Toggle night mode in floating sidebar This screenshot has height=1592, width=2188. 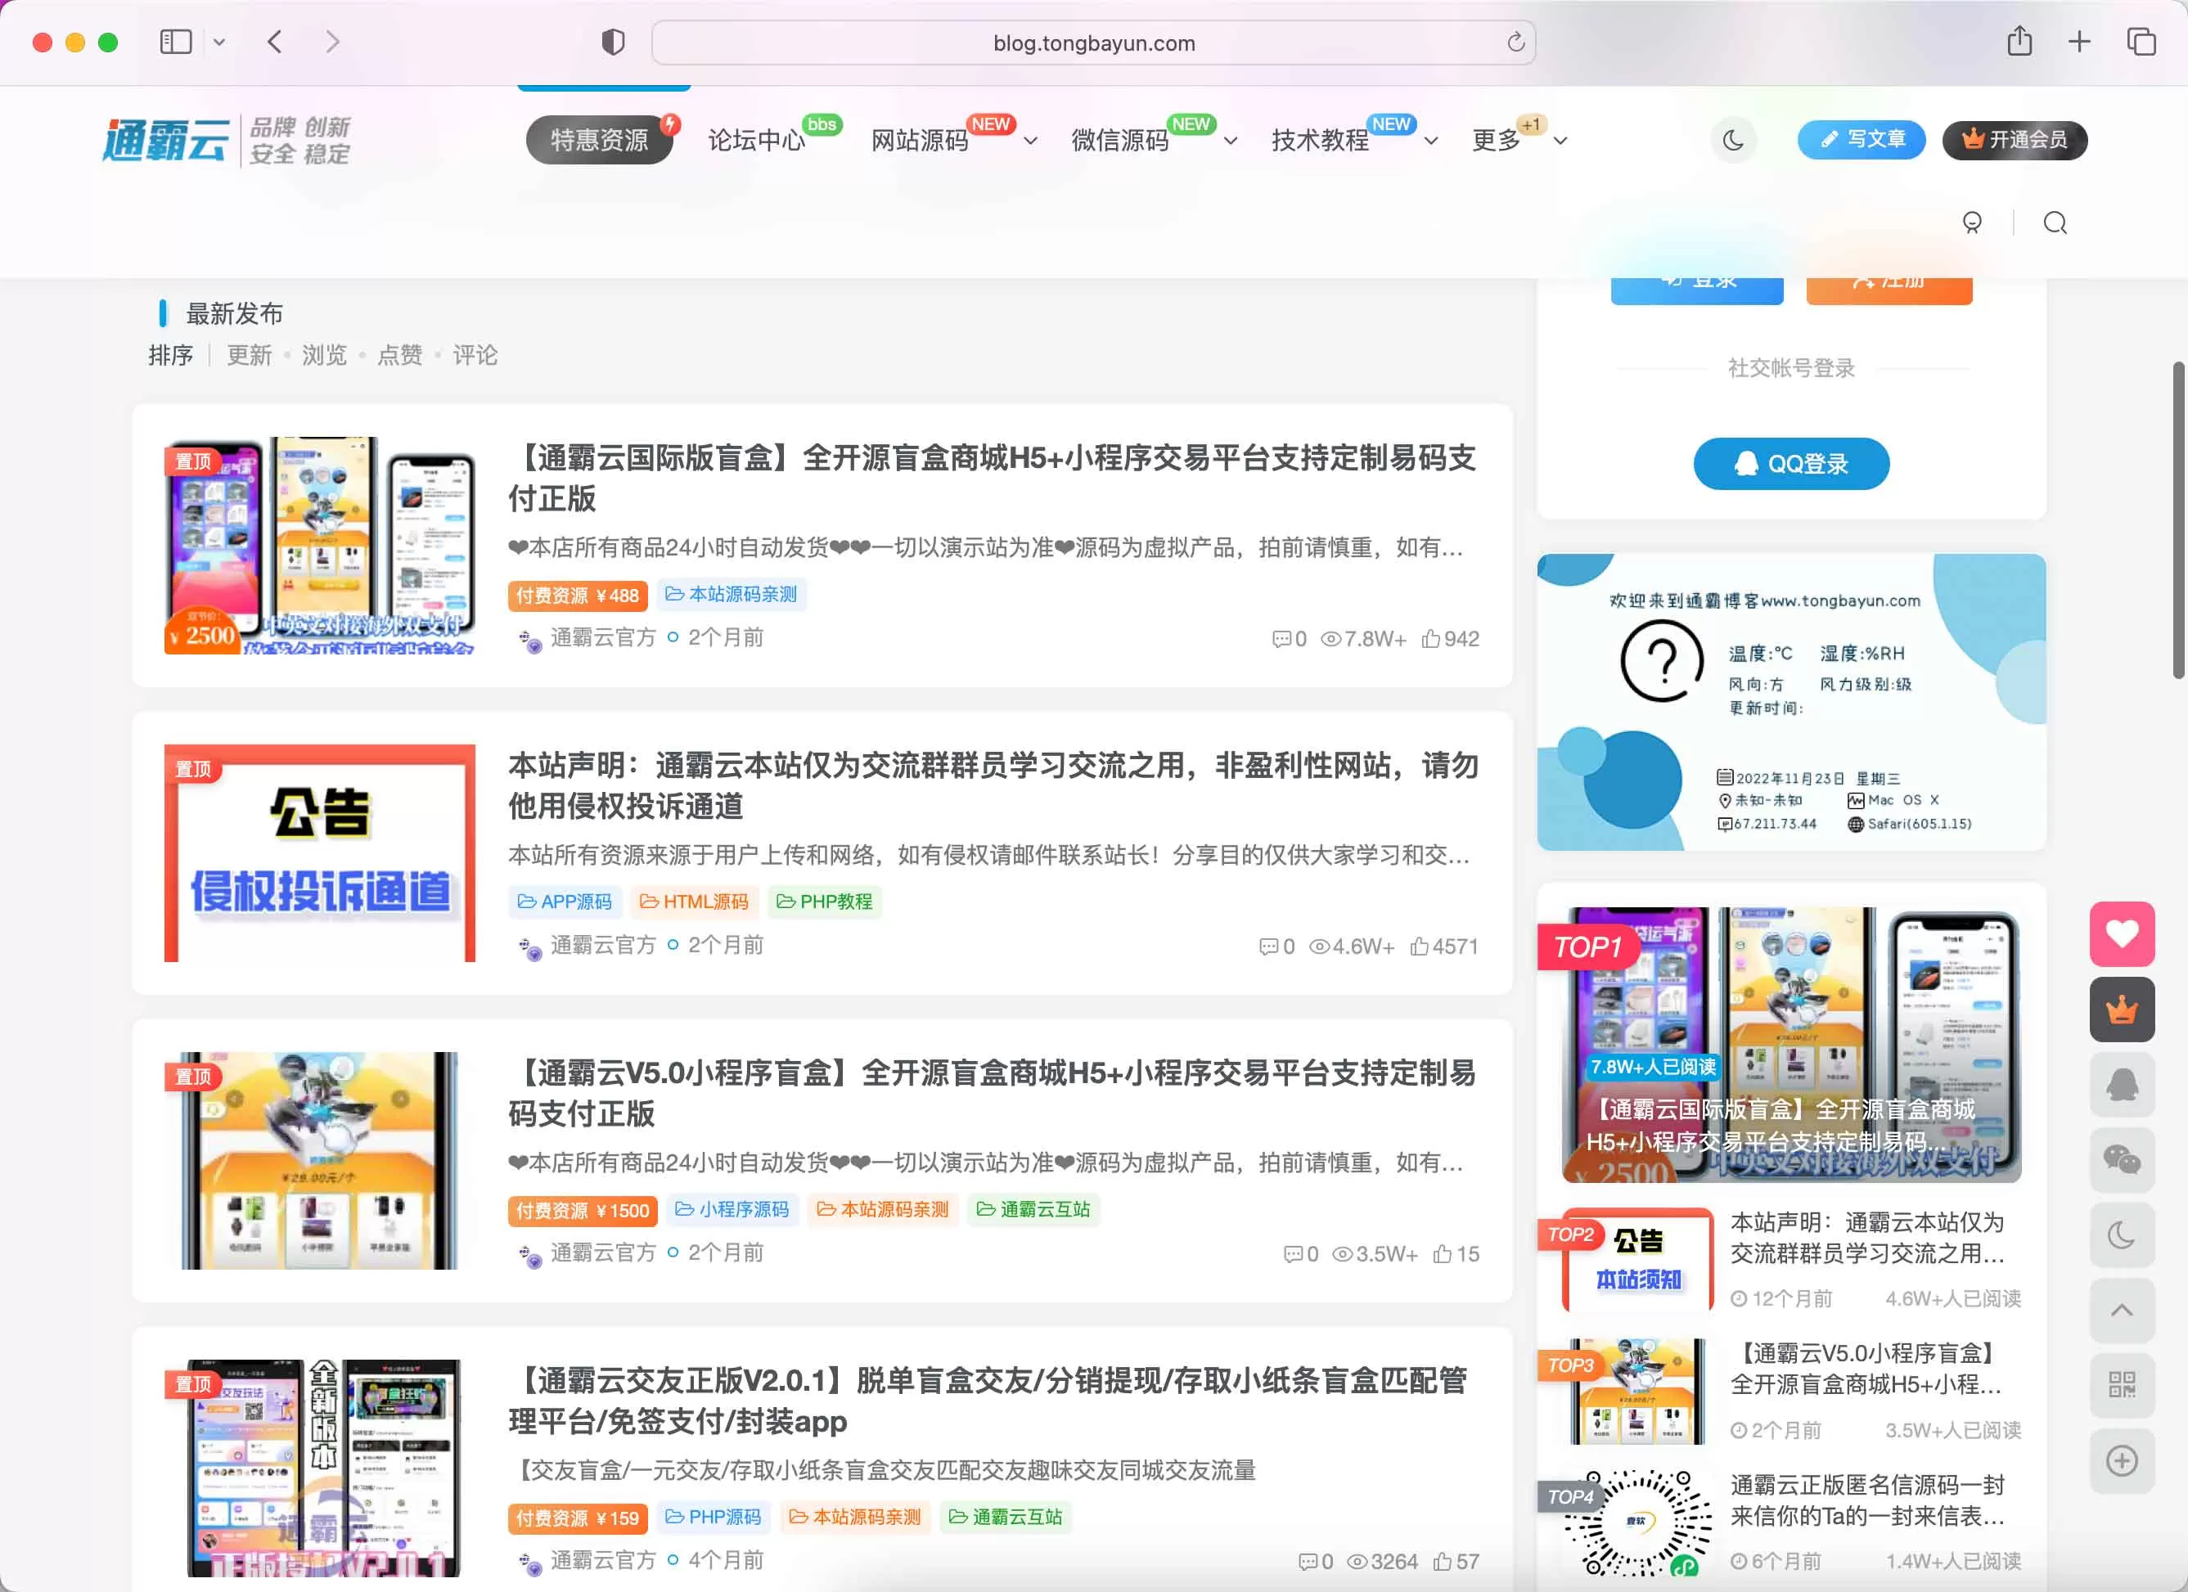[x=2122, y=1234]
